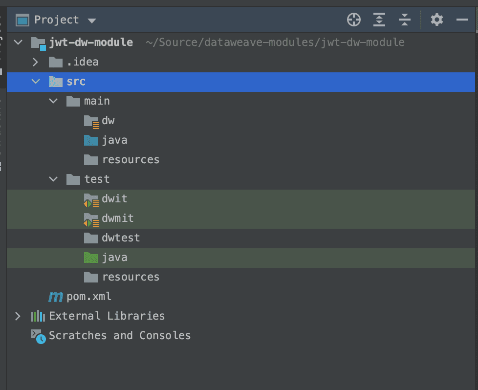Click the dwit test folder icon
The width and height of the screenshot is (478, 390).
(91, 198)
